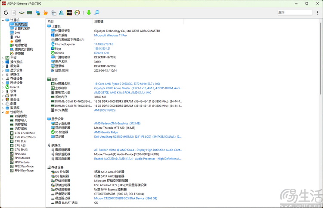Open the three-dot menu at top right

317,12
